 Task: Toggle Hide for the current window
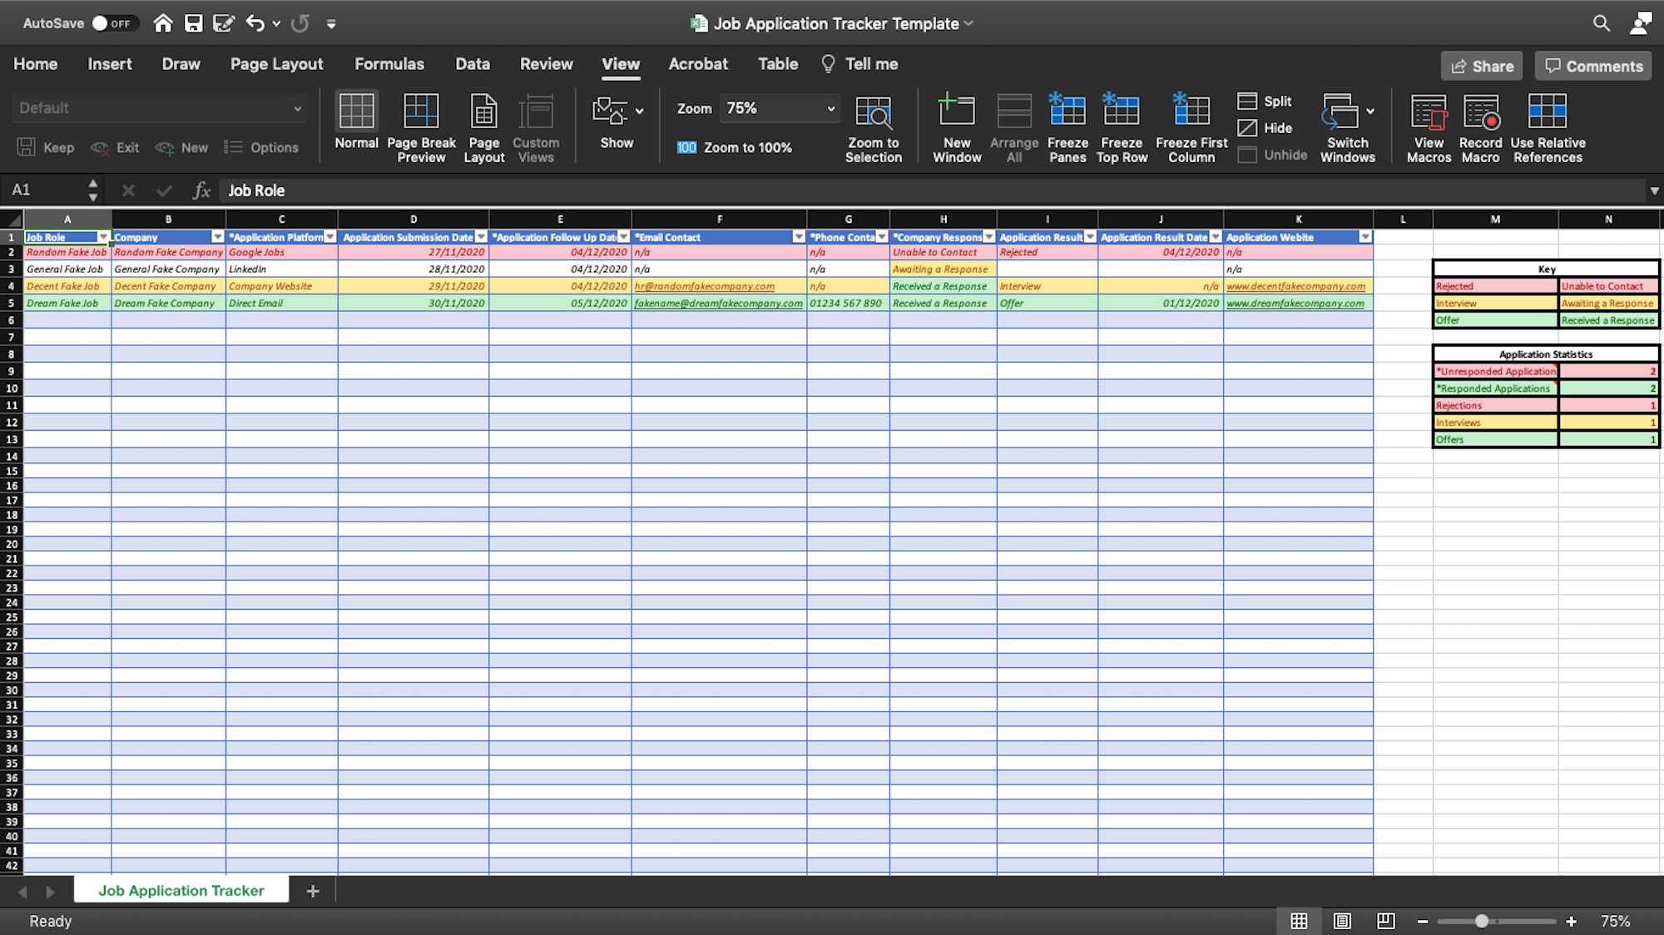click(x=1265, y=128)
